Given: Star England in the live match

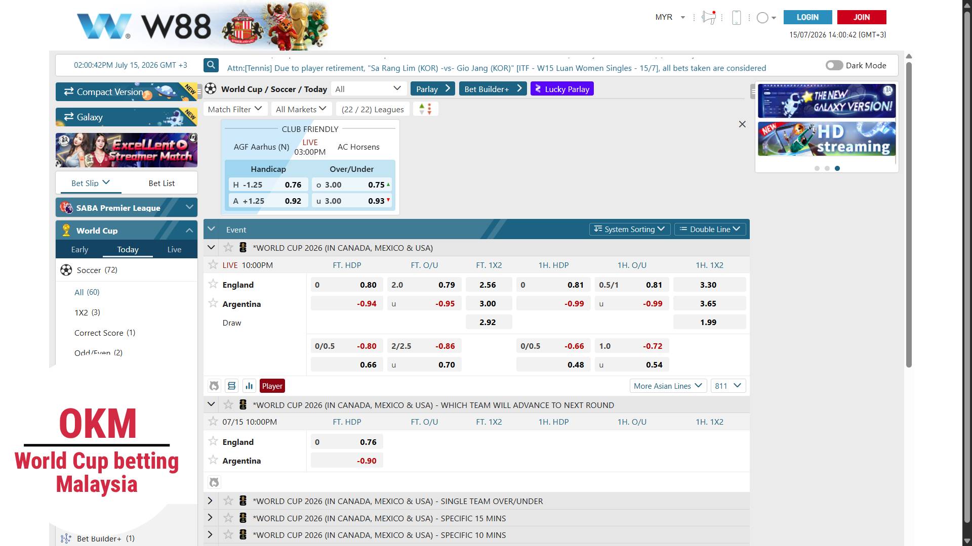Looking at the screenshot, I should point(213,284).
